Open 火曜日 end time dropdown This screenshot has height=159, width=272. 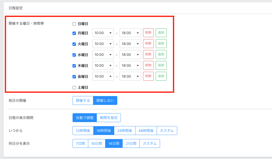click(x=130, y=44)
